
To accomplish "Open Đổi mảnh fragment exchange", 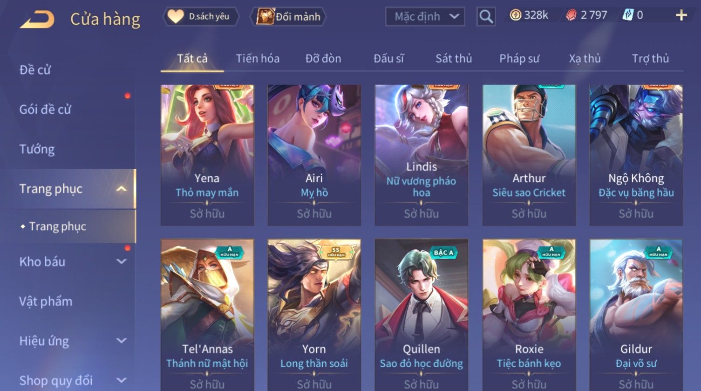I will (x=288, y=17).
